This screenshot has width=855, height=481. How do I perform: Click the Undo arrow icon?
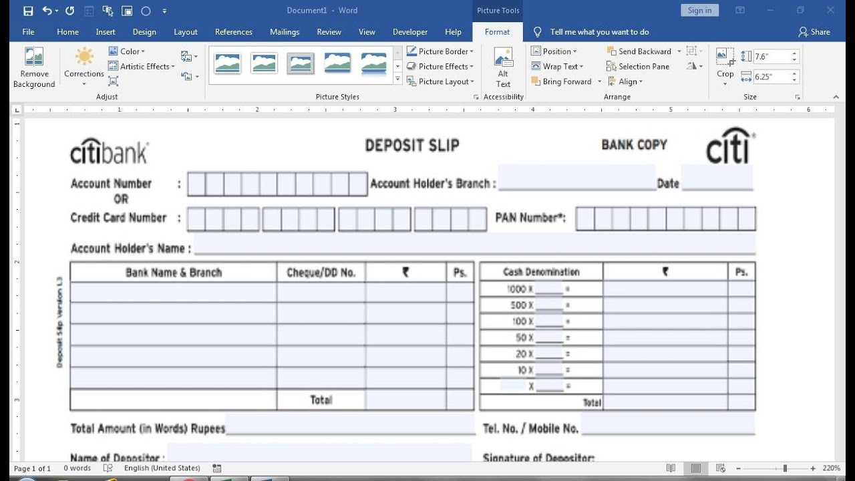[x=47, y=11]
